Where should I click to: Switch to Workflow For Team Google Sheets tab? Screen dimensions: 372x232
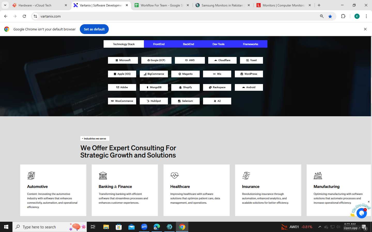(162, 5)
